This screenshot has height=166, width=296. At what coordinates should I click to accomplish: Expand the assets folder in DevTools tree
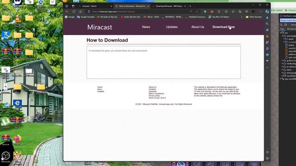(x=284, y=39)
